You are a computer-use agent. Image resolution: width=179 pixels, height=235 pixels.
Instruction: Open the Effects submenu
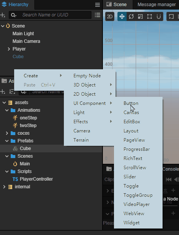pos(90,122)
